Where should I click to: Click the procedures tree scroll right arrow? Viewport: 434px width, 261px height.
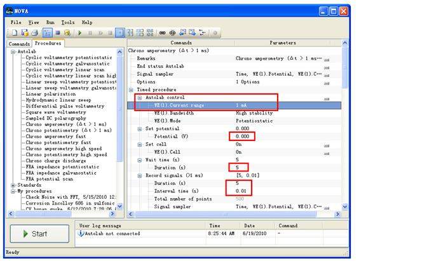click(112, 214)
